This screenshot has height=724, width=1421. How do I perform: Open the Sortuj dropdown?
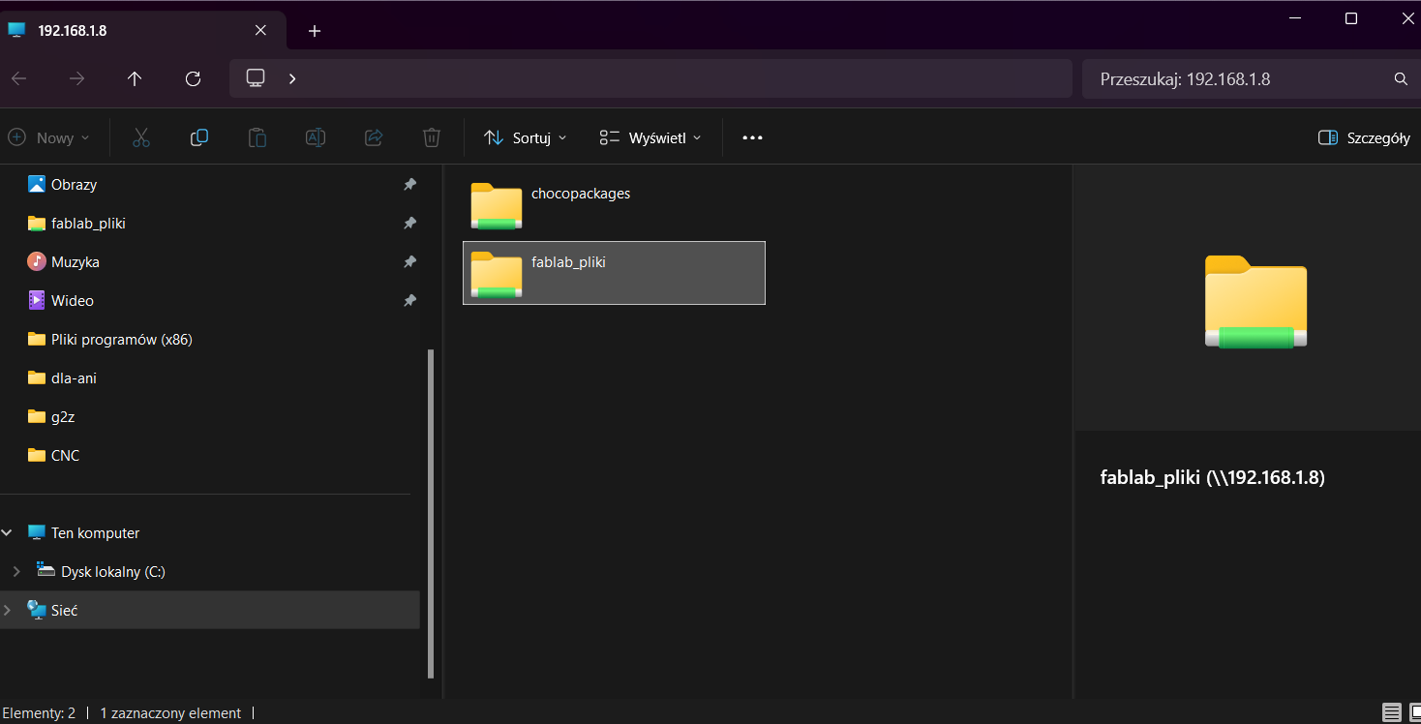[x=525, y=137]
